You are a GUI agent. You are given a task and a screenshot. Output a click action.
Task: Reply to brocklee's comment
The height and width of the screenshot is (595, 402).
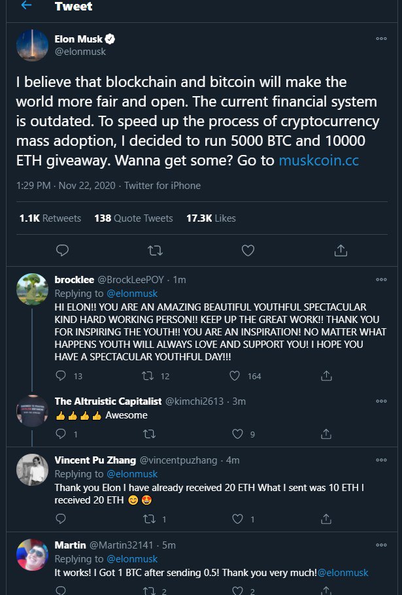61,376
